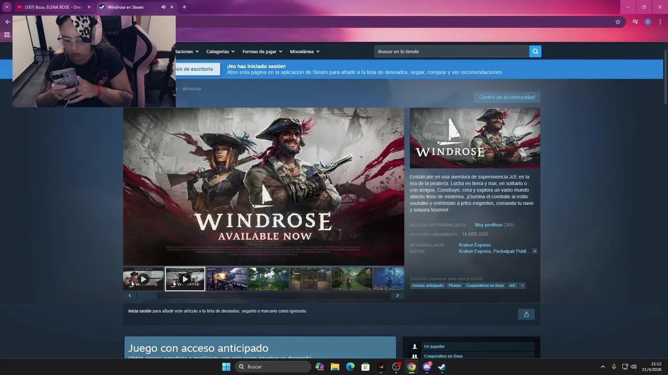This screenshot has height=375, width=668.
Task: Open Chrome three-dot menu
Action: (x=661, y=22)
